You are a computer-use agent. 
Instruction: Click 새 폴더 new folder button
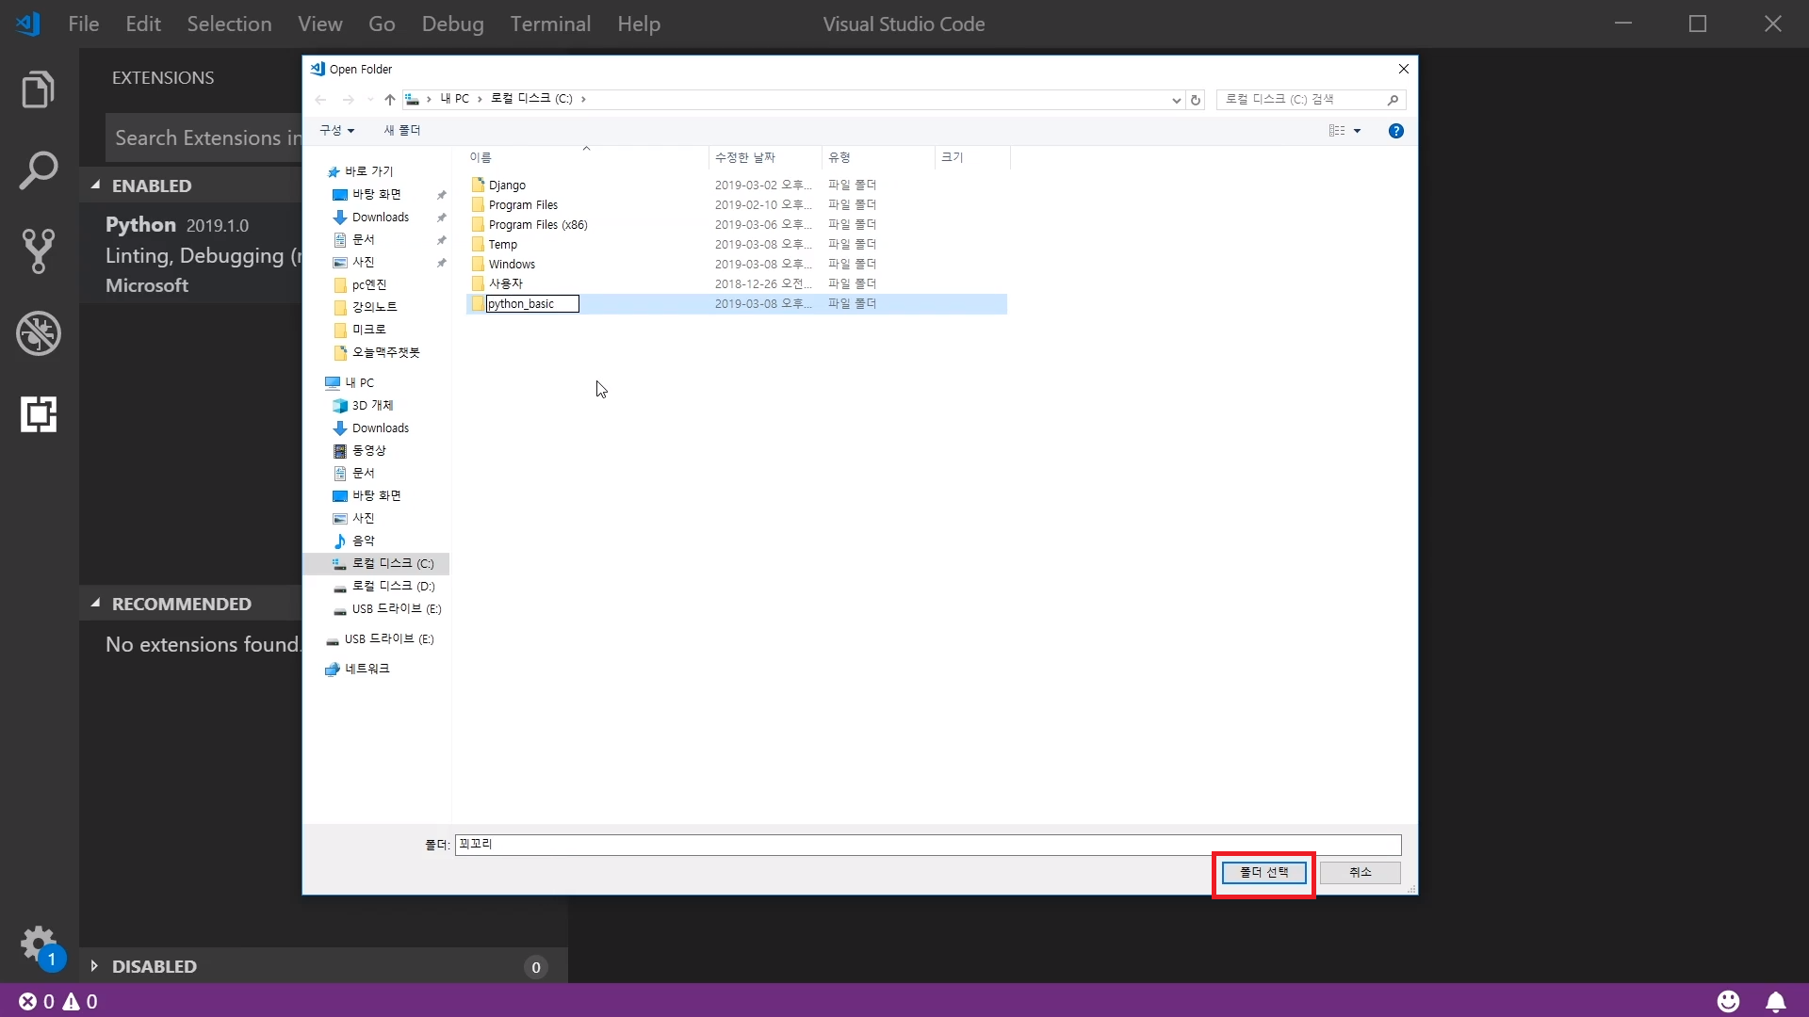[402, 131]
